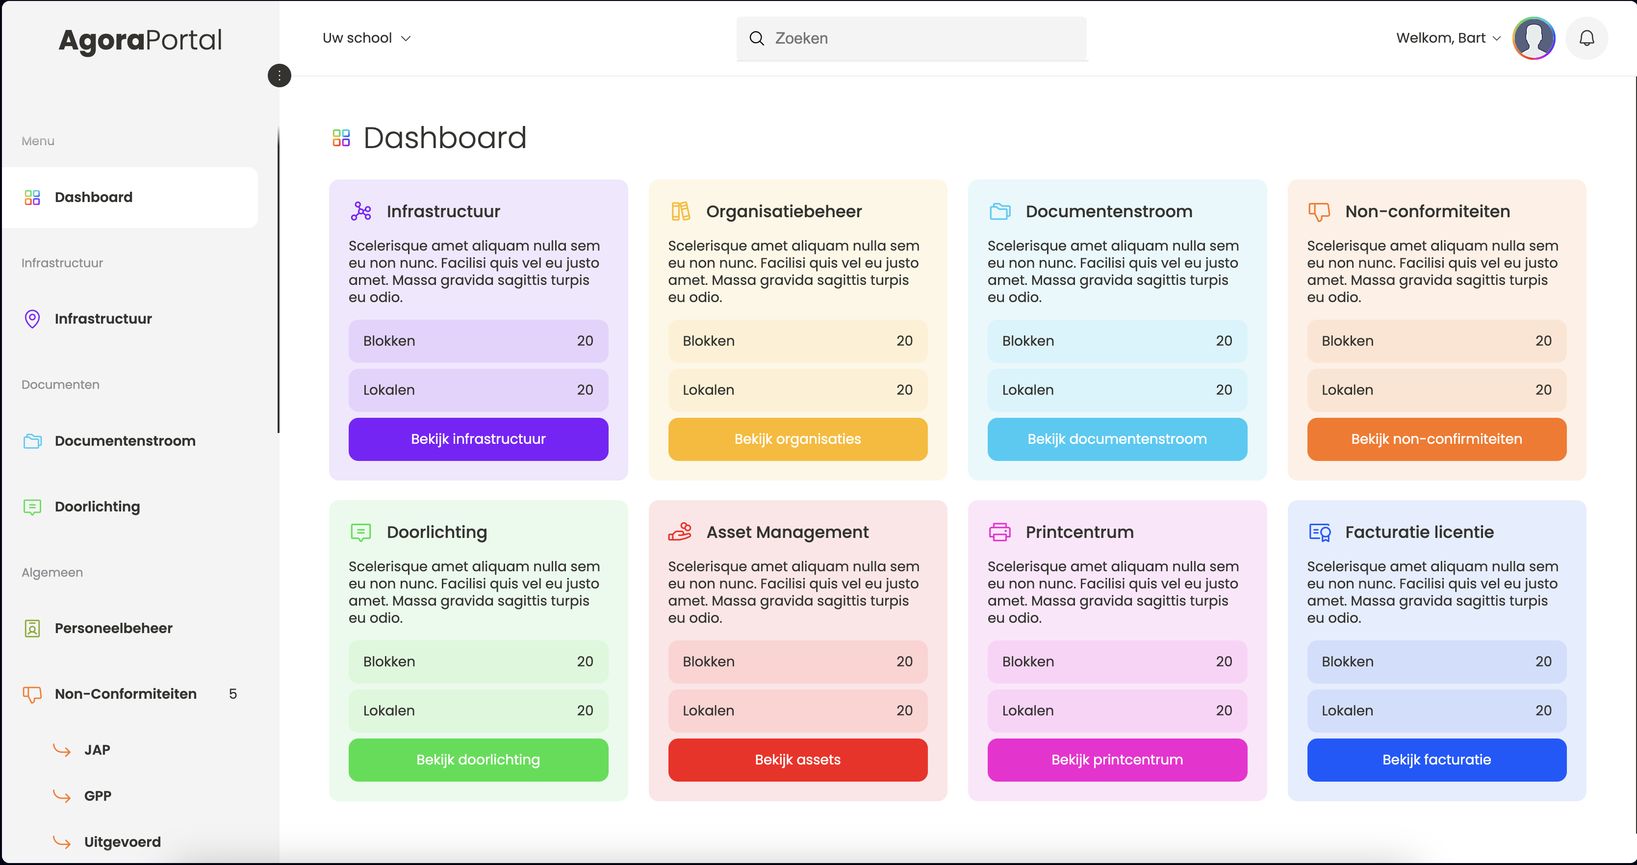
Task: Open the user profile avatar
Action: point(1534,38)
